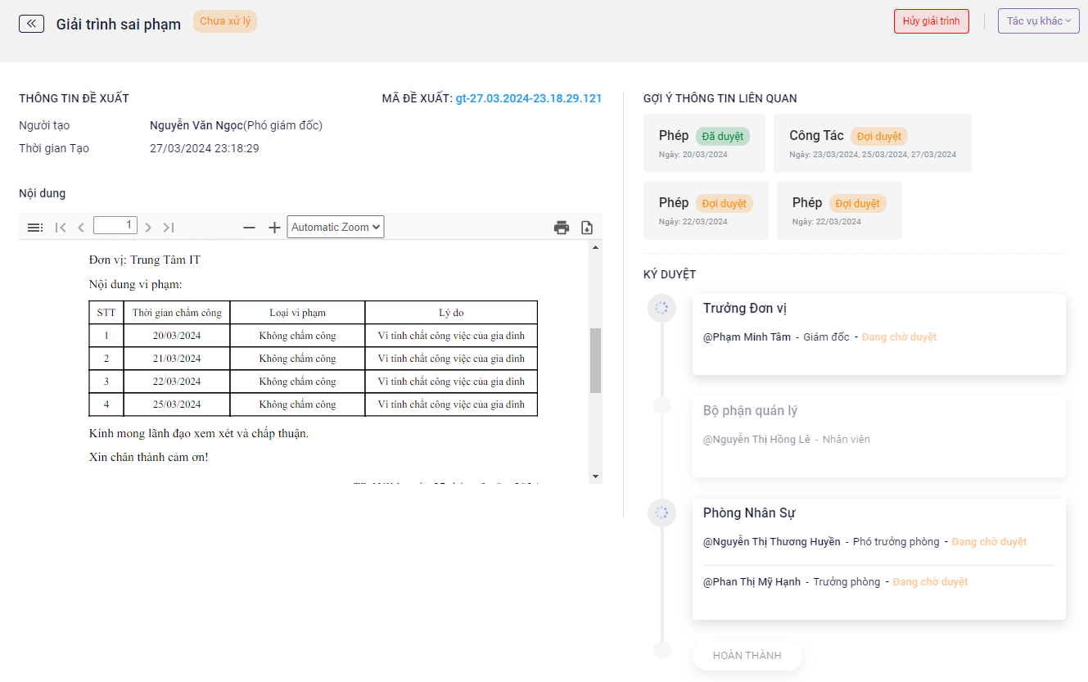
Task: Click the HOÀN THÀNH button
Action: click(x=747, y=656)
